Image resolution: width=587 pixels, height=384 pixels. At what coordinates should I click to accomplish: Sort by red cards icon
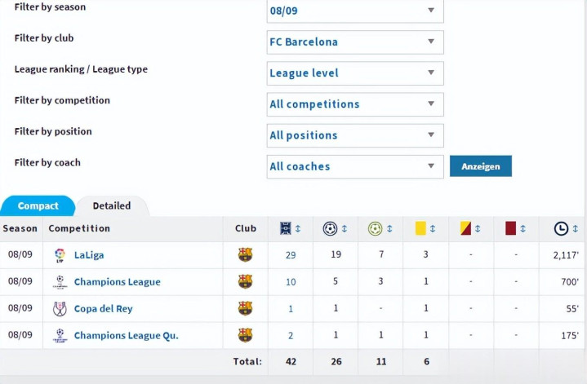pyautogui.click(x=511, y=229)
